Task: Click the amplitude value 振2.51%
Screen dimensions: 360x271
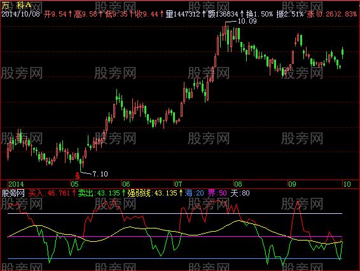Action: 290,14
